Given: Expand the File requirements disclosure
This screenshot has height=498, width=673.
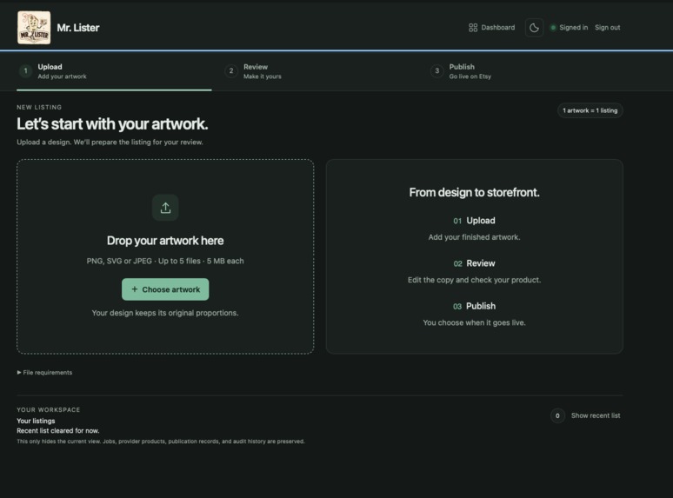Looking at the screenshot, I should click(x=44, y=372).
